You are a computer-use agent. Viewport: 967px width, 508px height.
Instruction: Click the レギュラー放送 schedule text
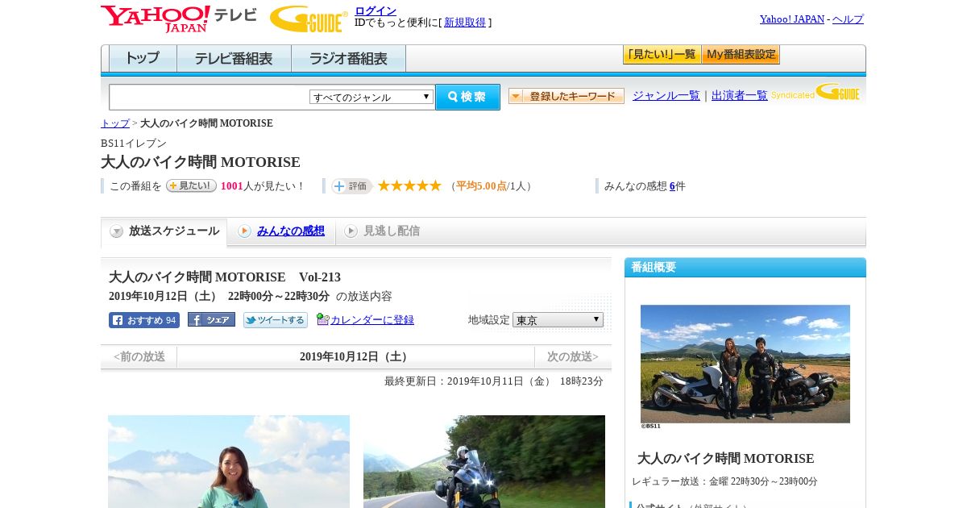(724, 481)
